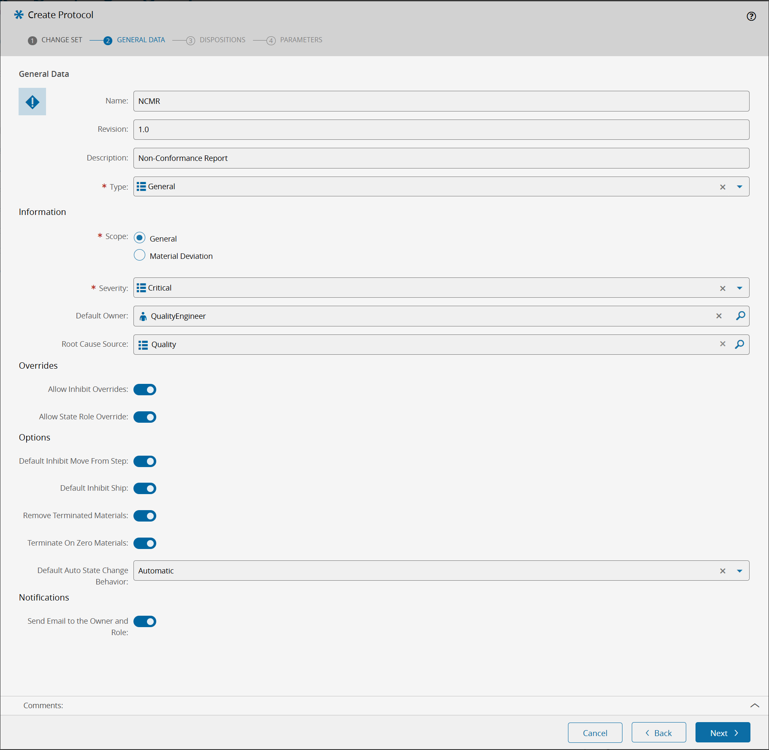Click the alert diamond icon beside General Data

click(x=32, y=101)
